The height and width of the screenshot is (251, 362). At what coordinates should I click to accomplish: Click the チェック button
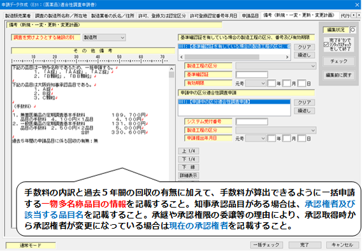[338, 61]
